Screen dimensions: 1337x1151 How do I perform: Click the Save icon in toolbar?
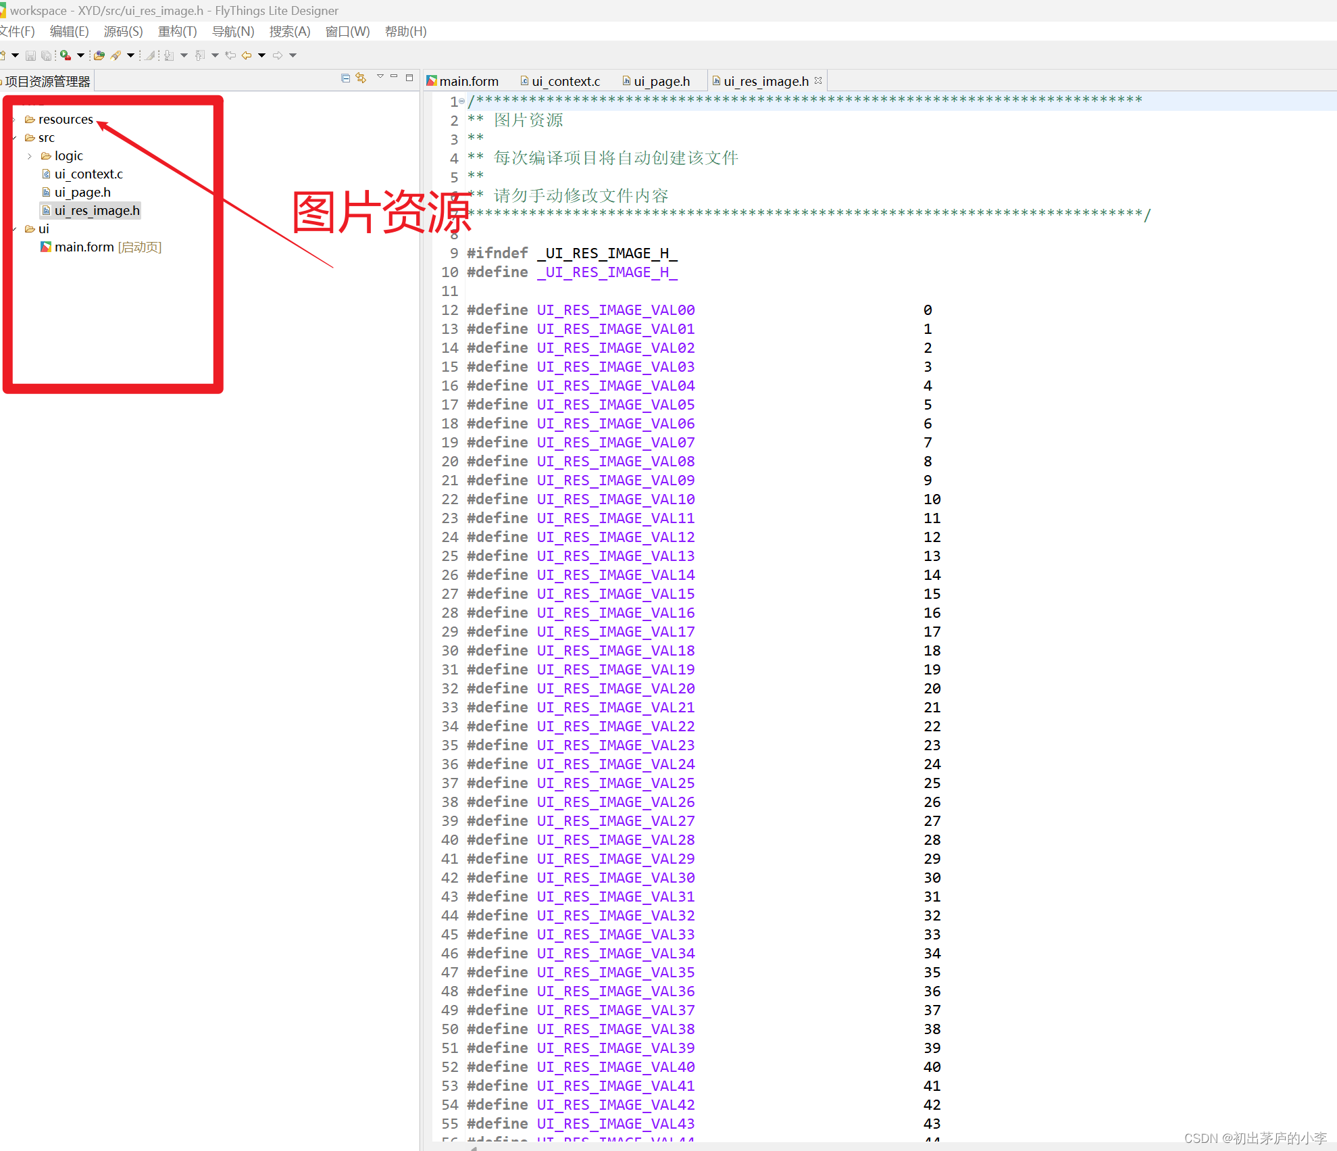tap(30, 55)
